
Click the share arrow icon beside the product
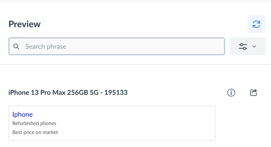pos(253,93)
